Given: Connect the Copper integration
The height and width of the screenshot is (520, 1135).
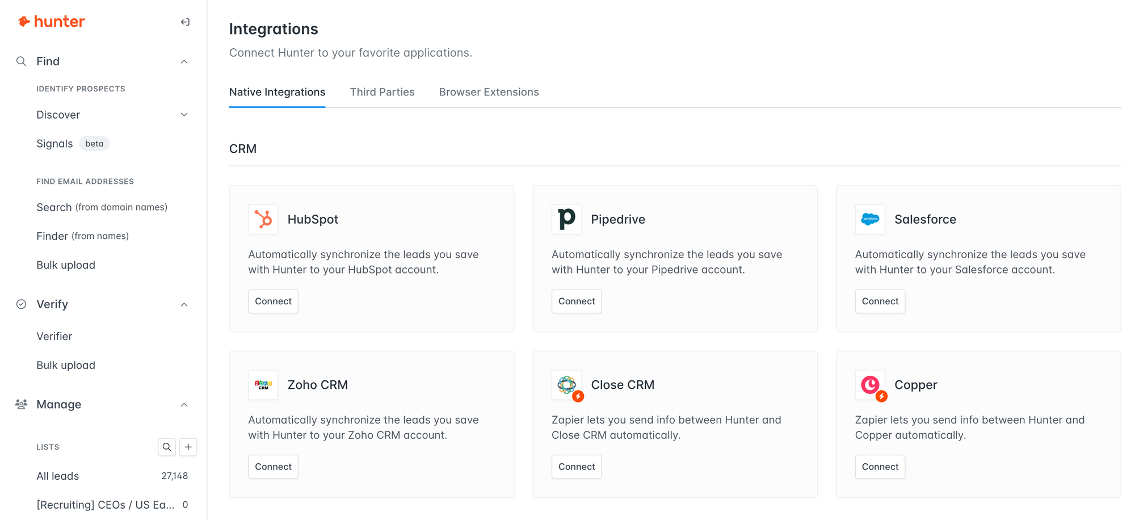Looking at the screenshot, I should click(880, 467).
